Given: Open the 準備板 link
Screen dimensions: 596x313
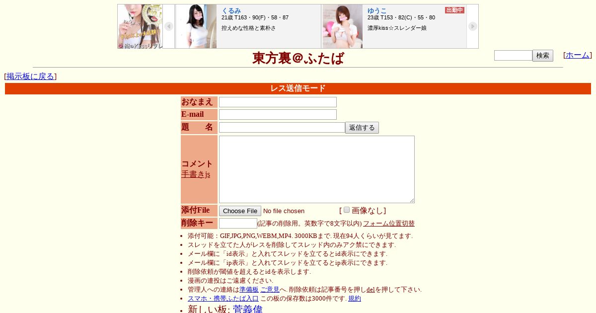Looking at the screenshot, I should click(249, 290).
